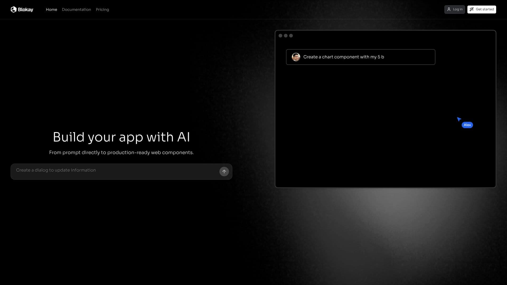Click the 'From prompt directly' subheading text
Image resolution: width=507 pixels, height=285 pixels.
click(x=121, y=153)
